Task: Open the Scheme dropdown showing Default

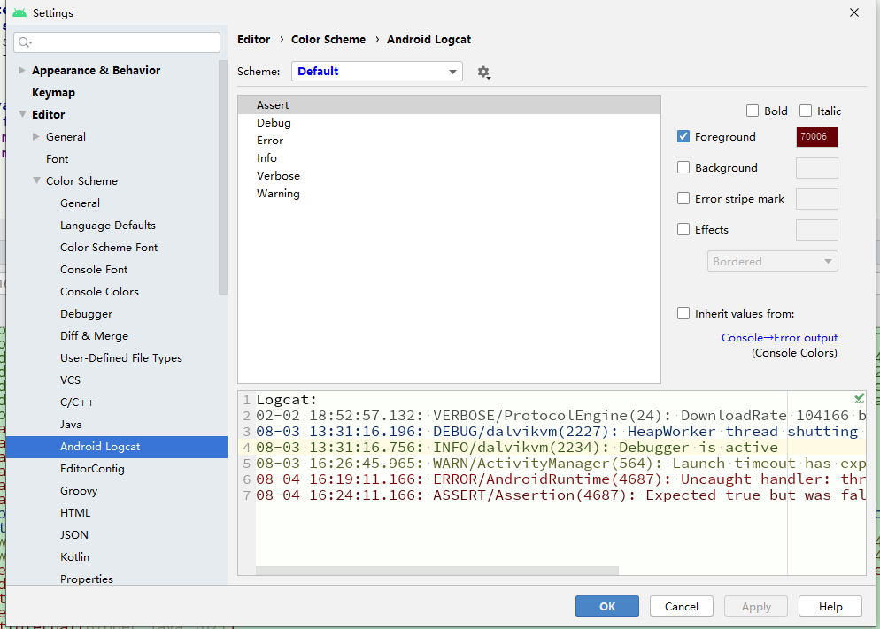Action: coord(376,72)
